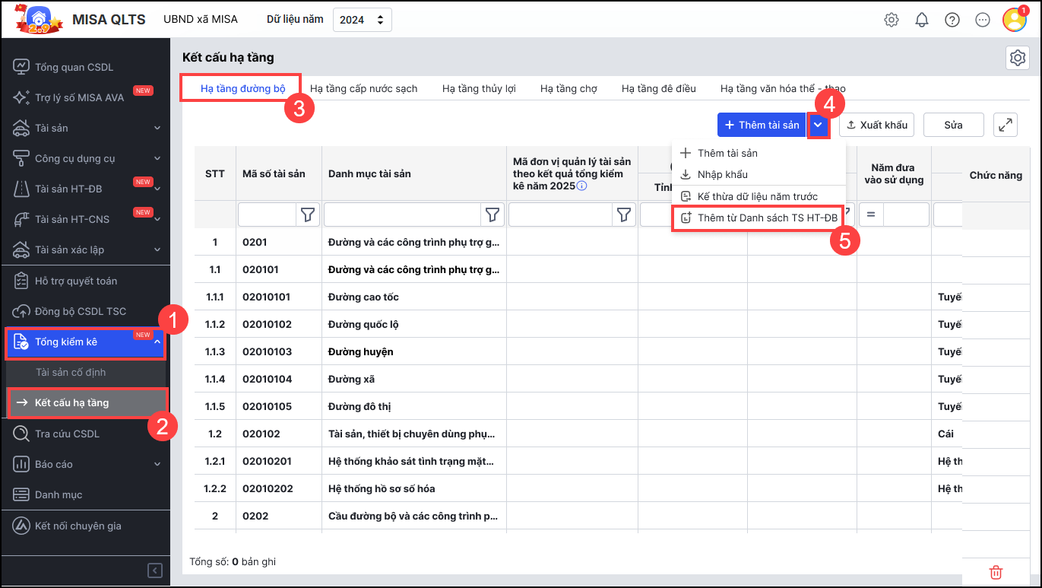The height and width of the screenshot is (588, 1042).
Task: Select row Đường huyện
Action: click(578, 351)
